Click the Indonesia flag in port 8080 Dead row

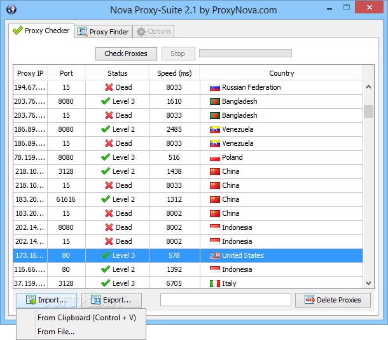click(215, 227)
